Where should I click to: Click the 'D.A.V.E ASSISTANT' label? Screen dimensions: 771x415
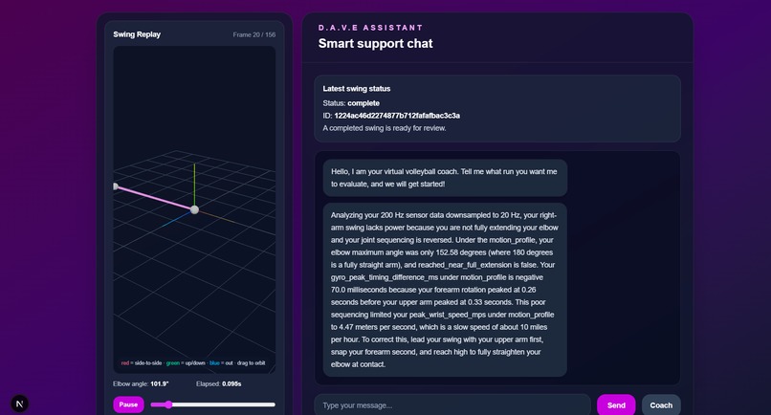(370, 28)
